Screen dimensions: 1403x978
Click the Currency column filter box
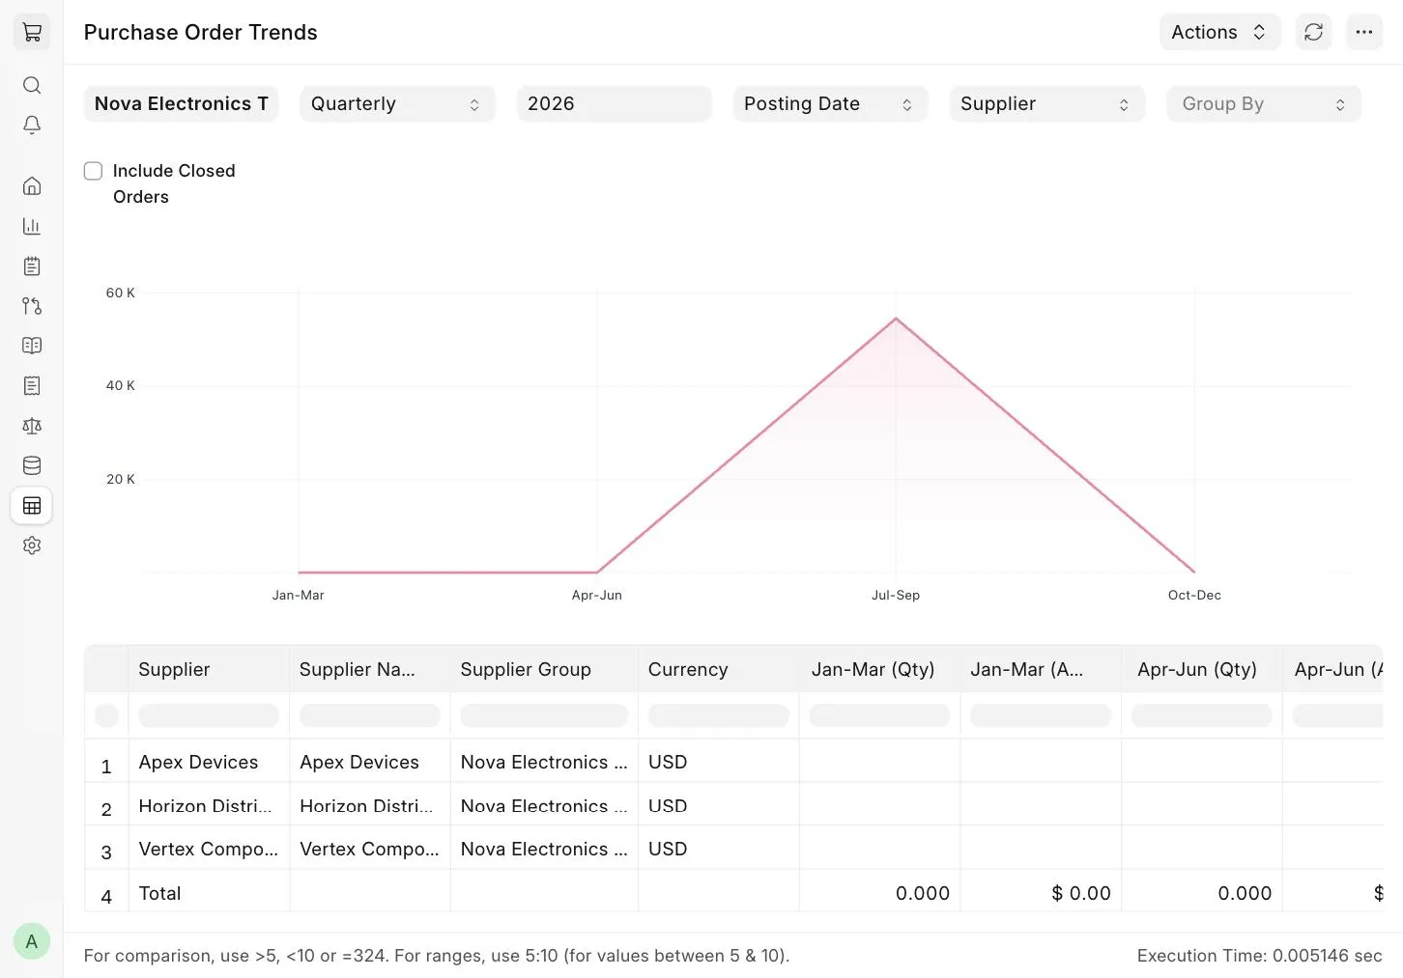tap(718, 715)
